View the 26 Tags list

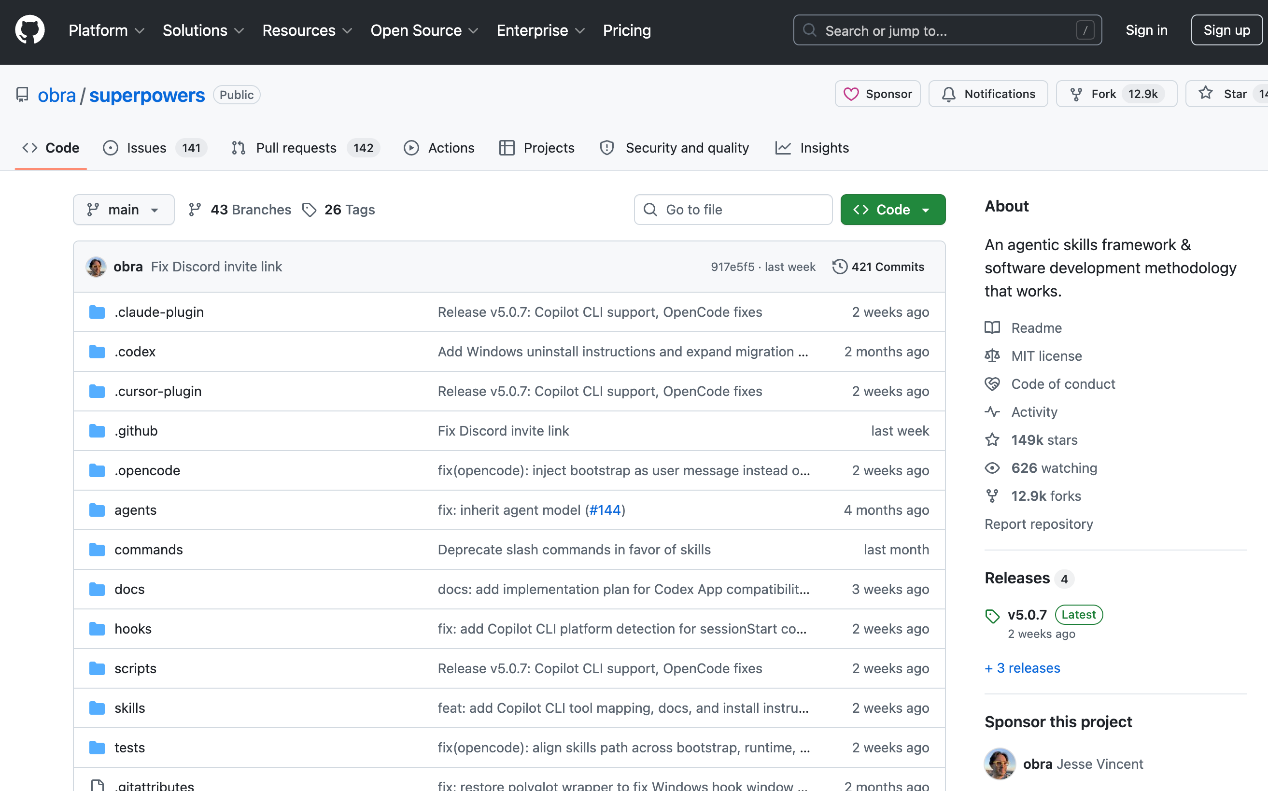tap(338, 210)
